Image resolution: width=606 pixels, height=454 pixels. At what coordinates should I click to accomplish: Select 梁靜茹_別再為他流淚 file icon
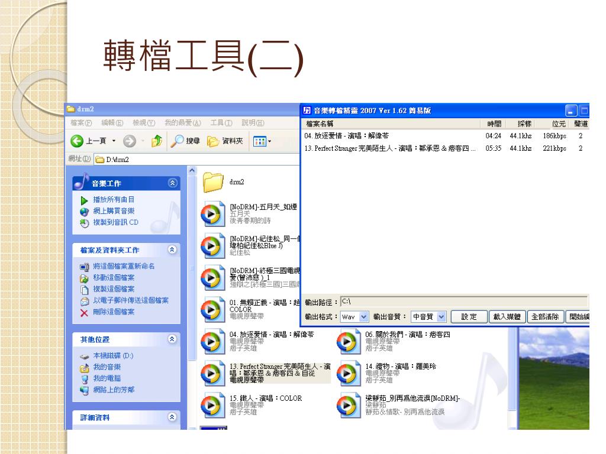[x=349, y=406]
